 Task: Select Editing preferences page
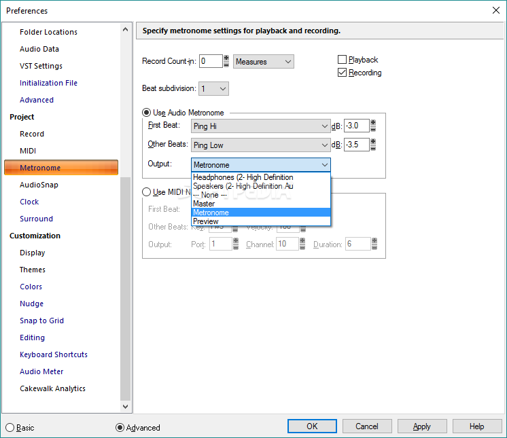click(32, 337)
